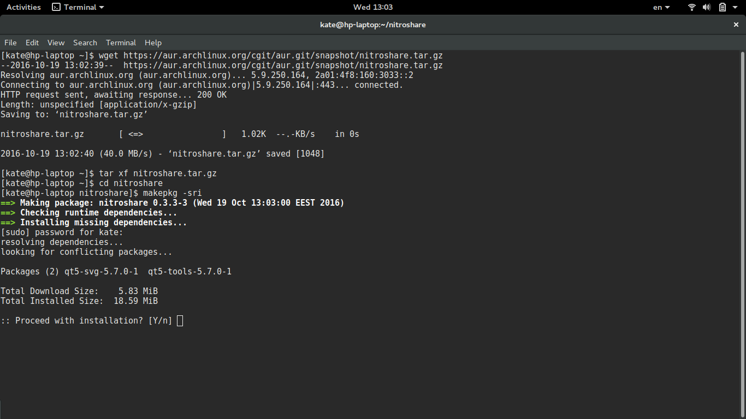Viewport: 746px width, 419px height.
Task: Click 'Total Download Size: 5.83 MiB' line
Action: pos(79,291)
